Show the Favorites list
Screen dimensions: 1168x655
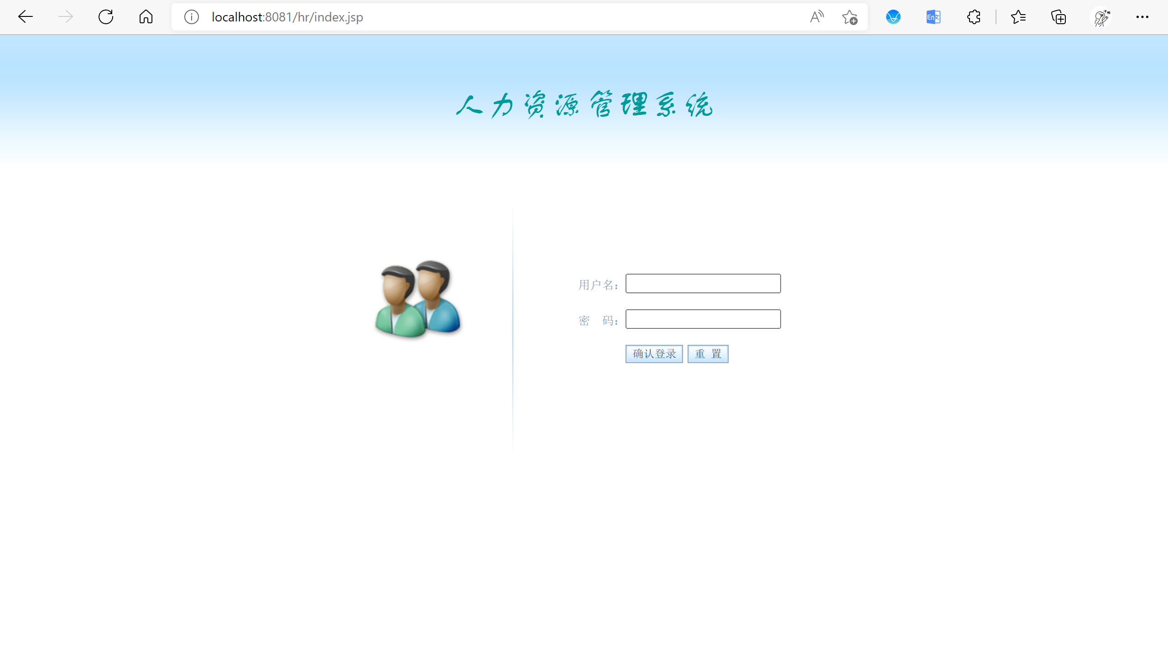pos(1018,17)
